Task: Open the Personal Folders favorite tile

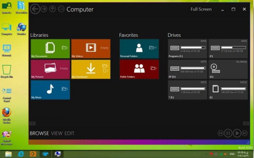Action: pos(139,49)
